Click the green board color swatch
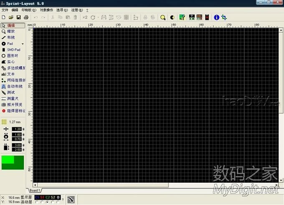Image resolution: width=284 pixels, height=205 pixels. [13, 162]
